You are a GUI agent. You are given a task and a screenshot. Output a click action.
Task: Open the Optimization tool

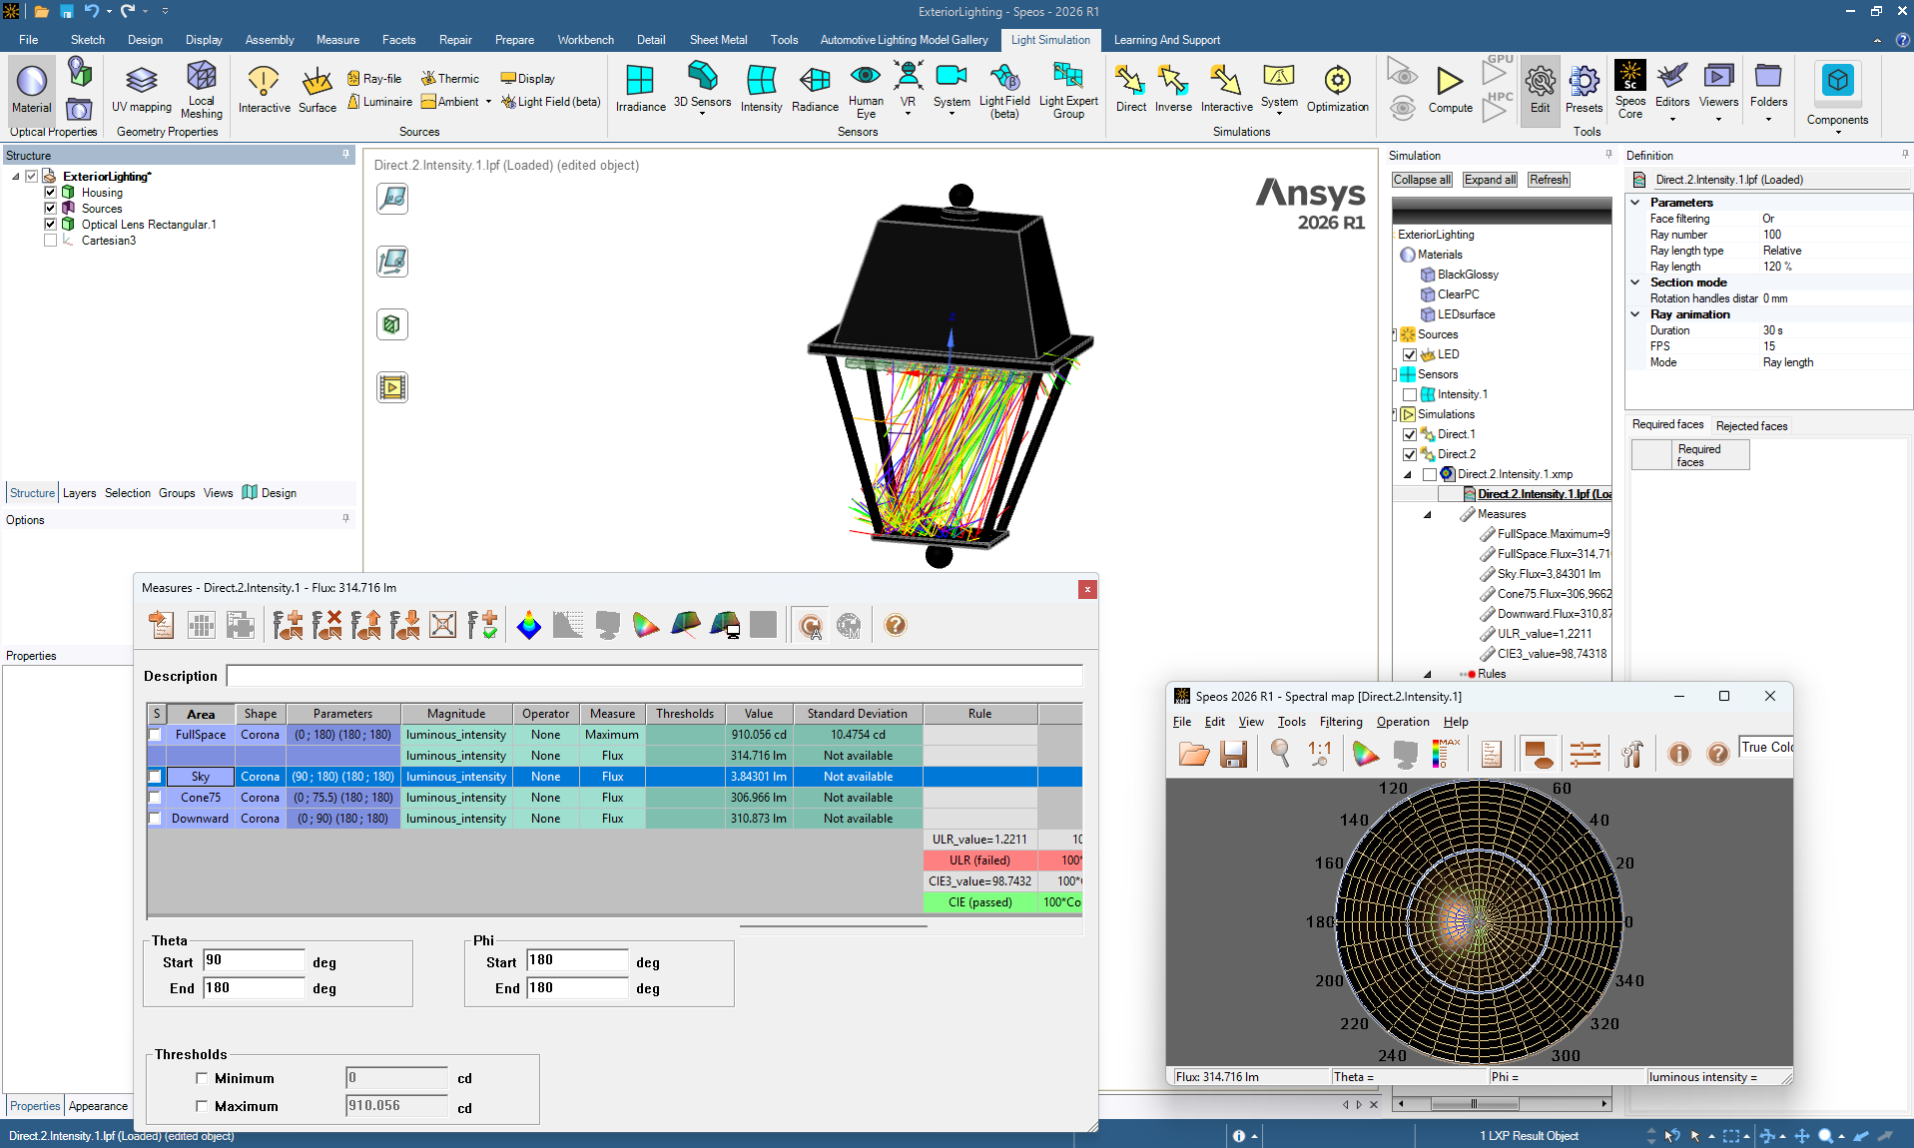1337,89
